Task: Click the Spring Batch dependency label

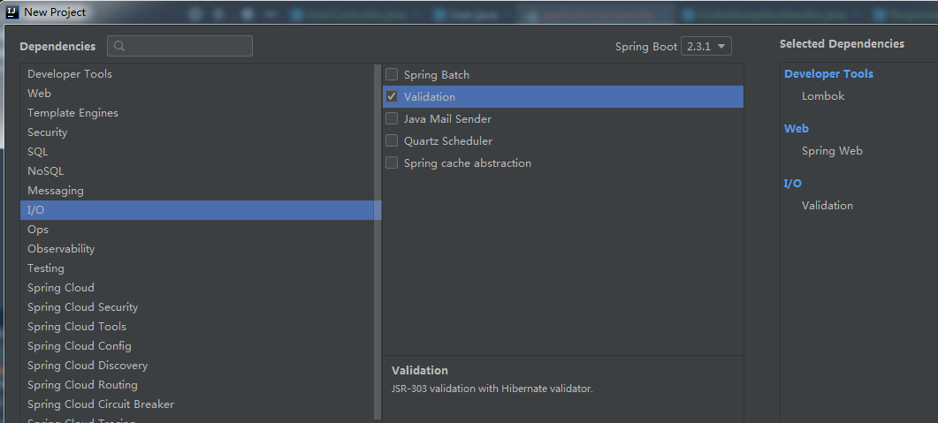Action: coord(437,75)
